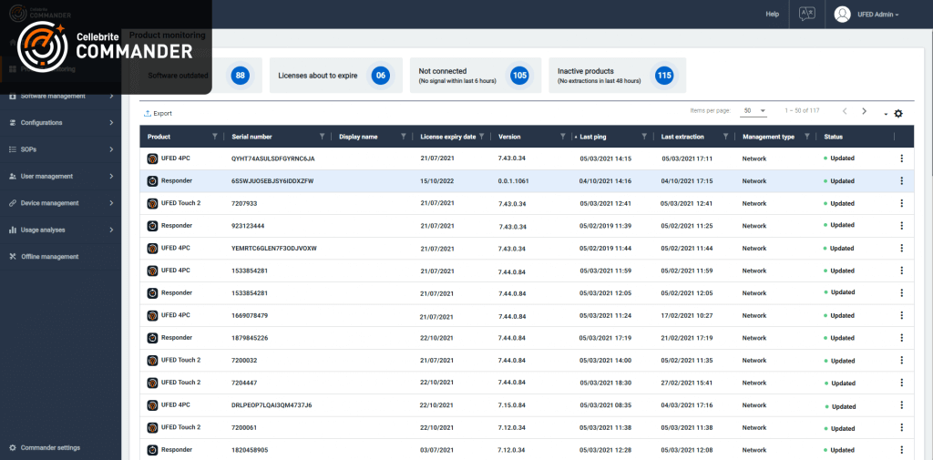Image resolution: width=933 pixels, height=460 pixels.
Task: Click the Offline management tools icon
Action: pyautogui.click(x=13, y=257)
